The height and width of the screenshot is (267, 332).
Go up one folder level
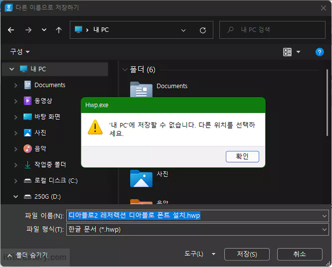point(59,30)
